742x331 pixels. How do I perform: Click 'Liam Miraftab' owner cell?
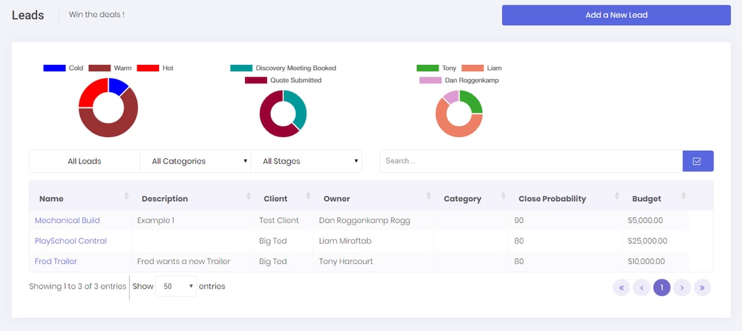pos(345,241)
